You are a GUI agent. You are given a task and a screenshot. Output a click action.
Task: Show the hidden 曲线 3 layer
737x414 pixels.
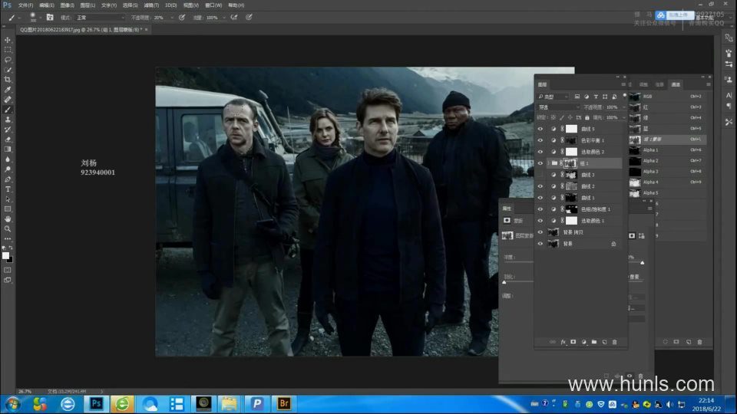[540, 175]
